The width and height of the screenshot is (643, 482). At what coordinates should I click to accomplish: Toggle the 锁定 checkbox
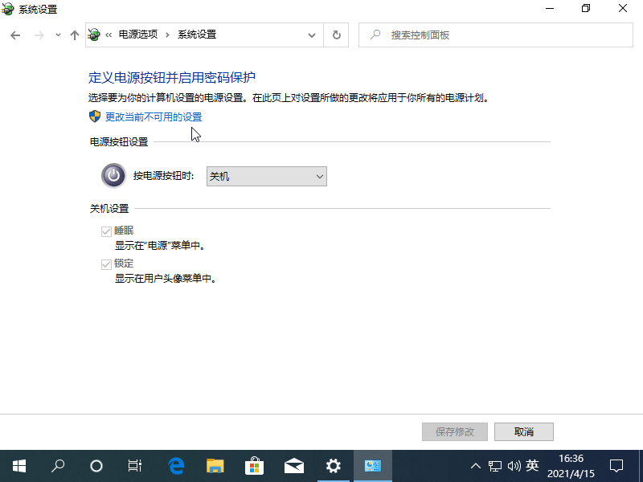click(106, 263)
